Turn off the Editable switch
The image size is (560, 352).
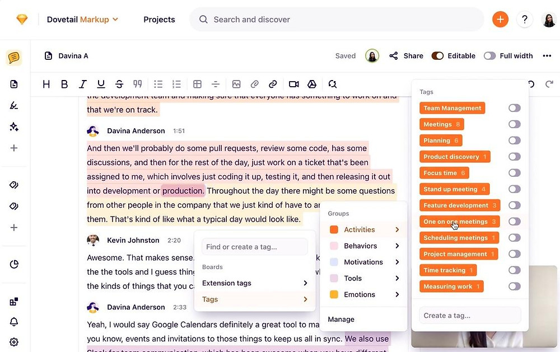[x=437, y=56]
